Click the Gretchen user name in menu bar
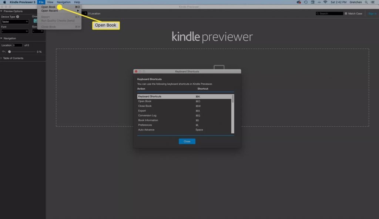The height and width of the screenshot is (219, 379). click(356, 2)
